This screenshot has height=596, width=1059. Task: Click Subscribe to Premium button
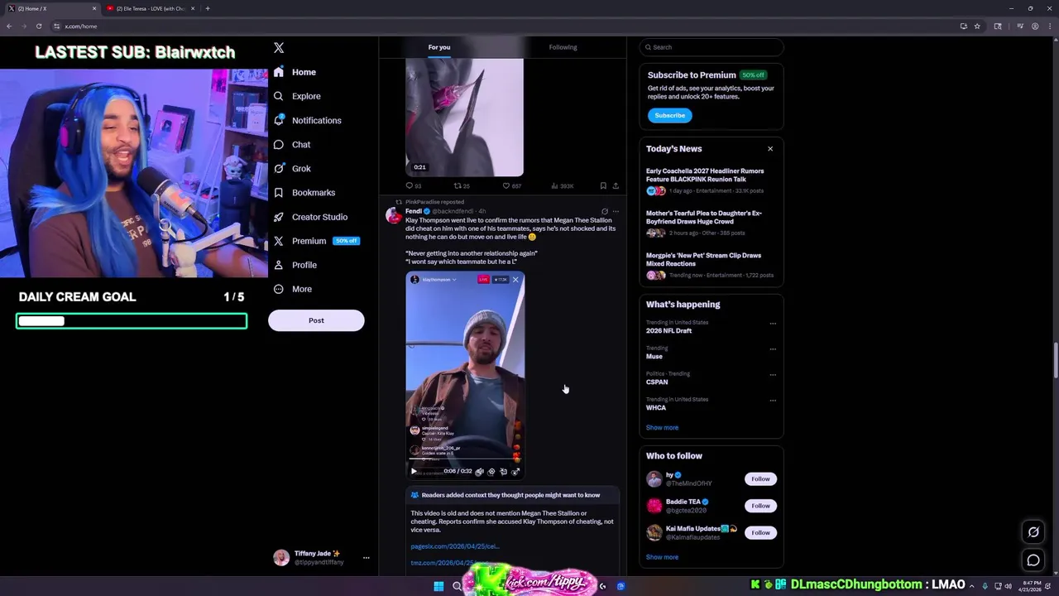(669, 115)
